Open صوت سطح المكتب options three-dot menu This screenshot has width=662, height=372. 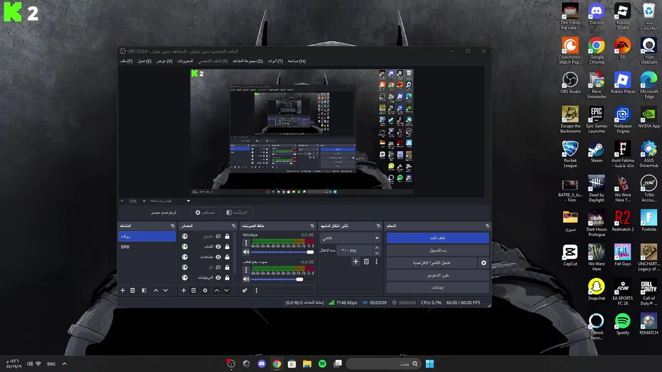(246, 270)
